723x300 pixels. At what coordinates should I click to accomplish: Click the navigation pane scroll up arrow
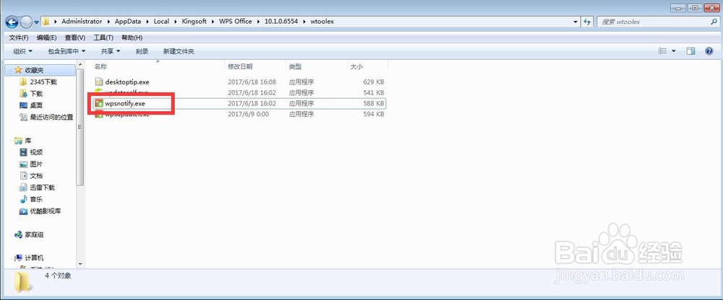pyautogui.click(x=80, y=65)
